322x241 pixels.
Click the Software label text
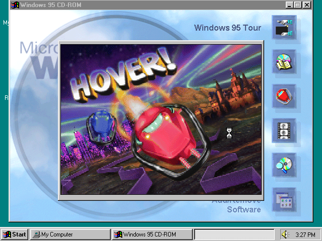click(x=244, y=209)
